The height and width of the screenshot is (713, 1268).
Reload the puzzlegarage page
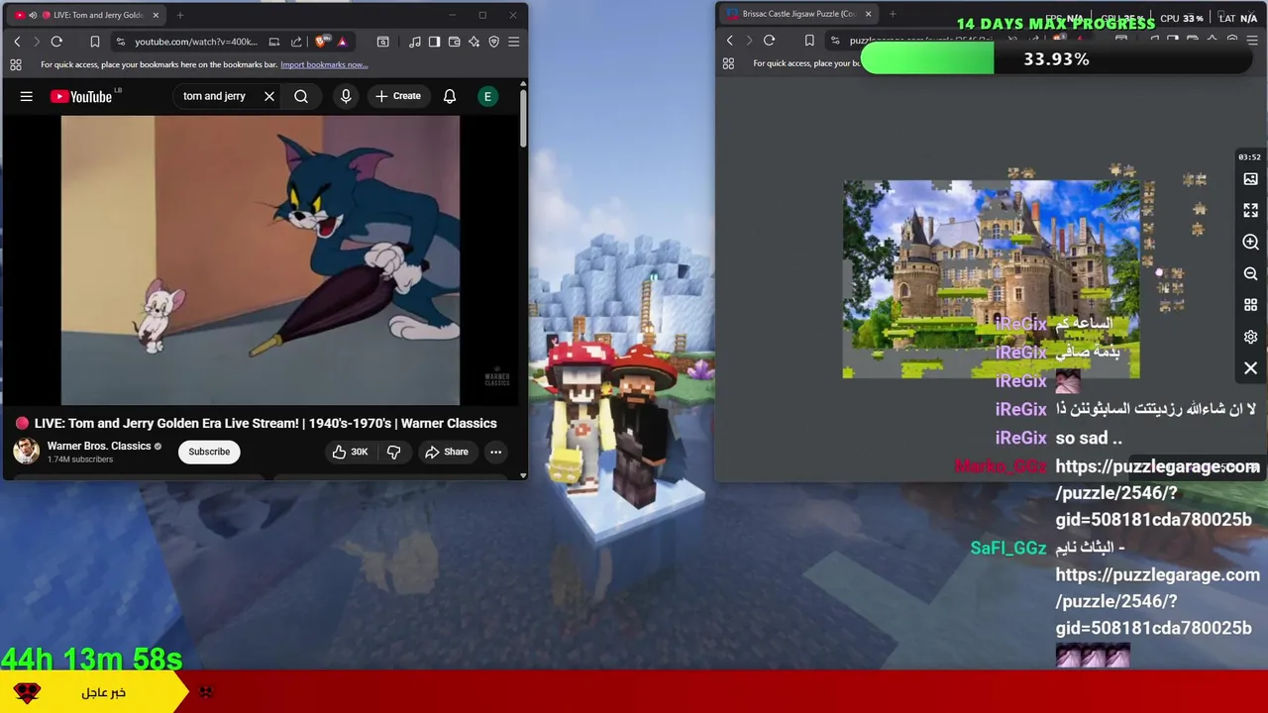[x=769, y=41]
